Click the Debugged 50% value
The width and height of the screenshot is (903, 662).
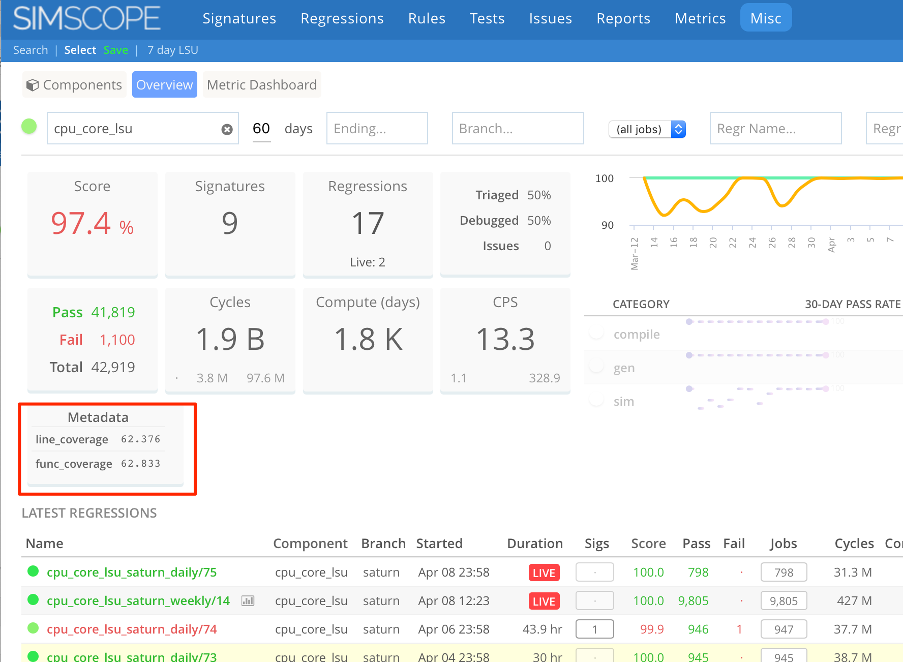(x=539, y=221)
